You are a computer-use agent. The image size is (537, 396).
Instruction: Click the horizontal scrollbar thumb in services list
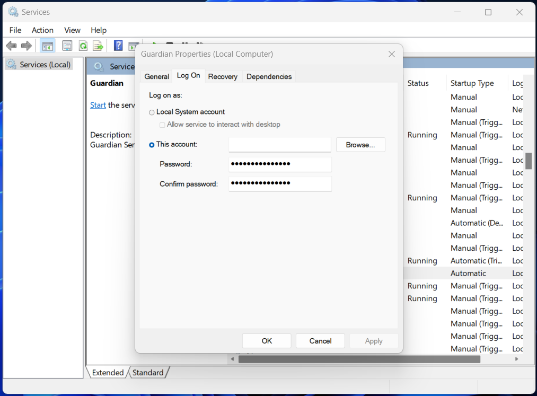(x=359, y=359)
